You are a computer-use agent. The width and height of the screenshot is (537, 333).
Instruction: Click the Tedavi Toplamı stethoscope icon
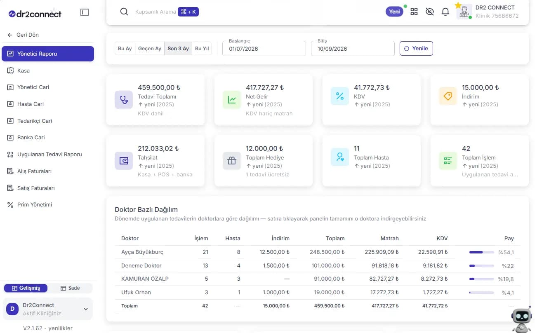click(124, 100)
